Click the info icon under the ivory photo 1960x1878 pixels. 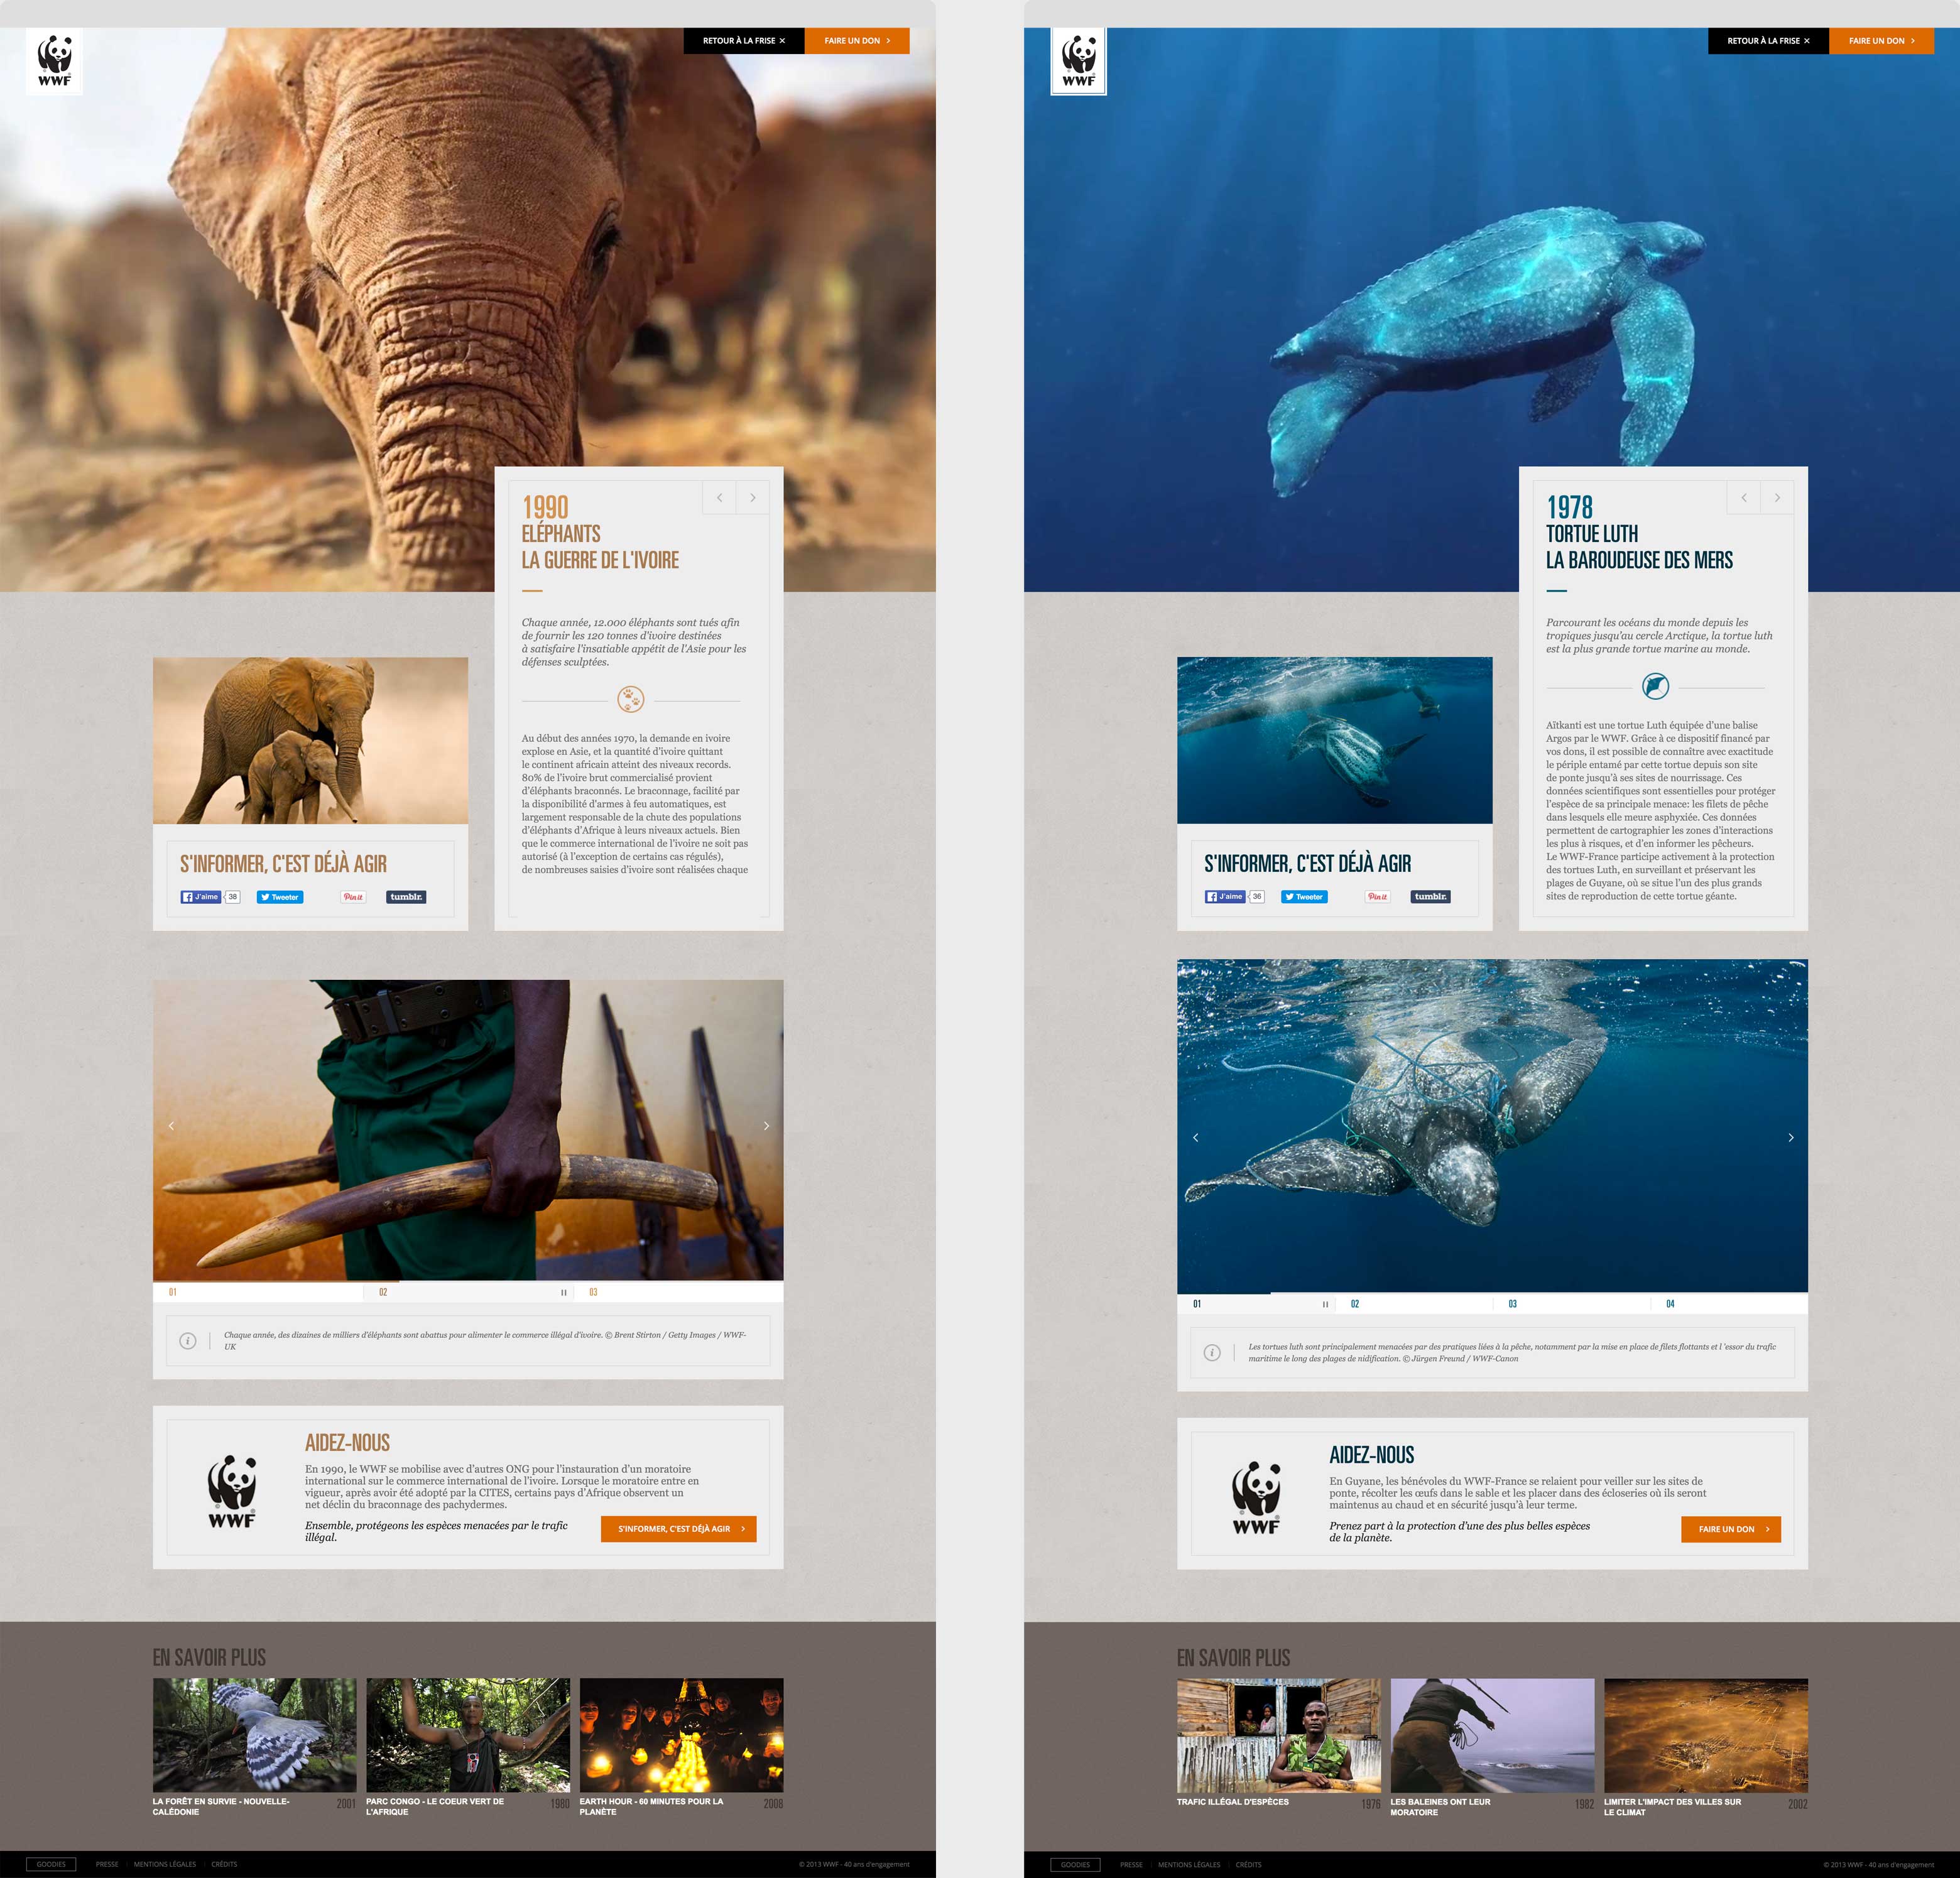pos(187,1341)
